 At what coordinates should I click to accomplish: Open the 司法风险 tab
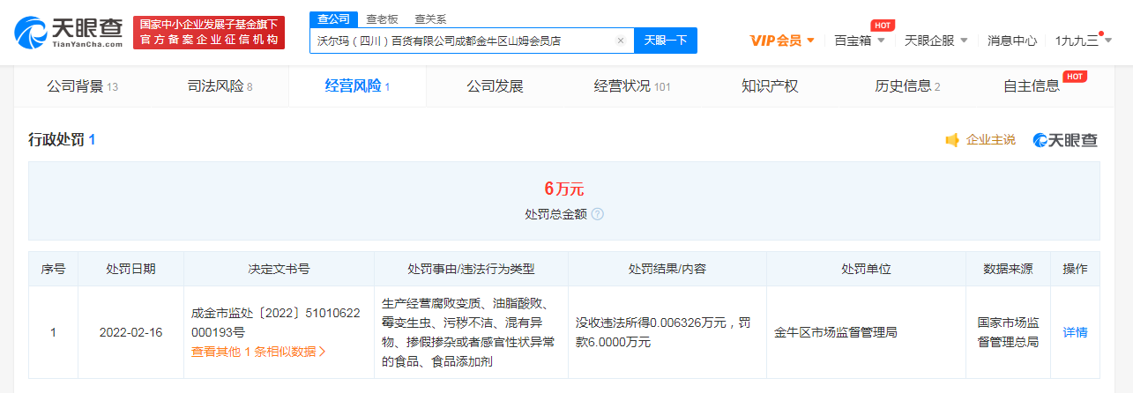click(220, 86)
